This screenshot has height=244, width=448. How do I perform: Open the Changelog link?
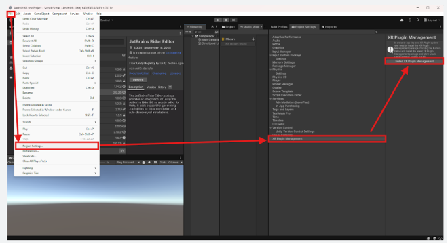click(159, 73)
